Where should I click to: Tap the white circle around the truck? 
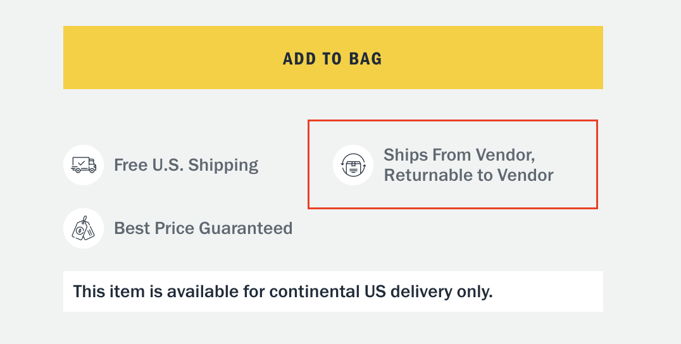84,165
